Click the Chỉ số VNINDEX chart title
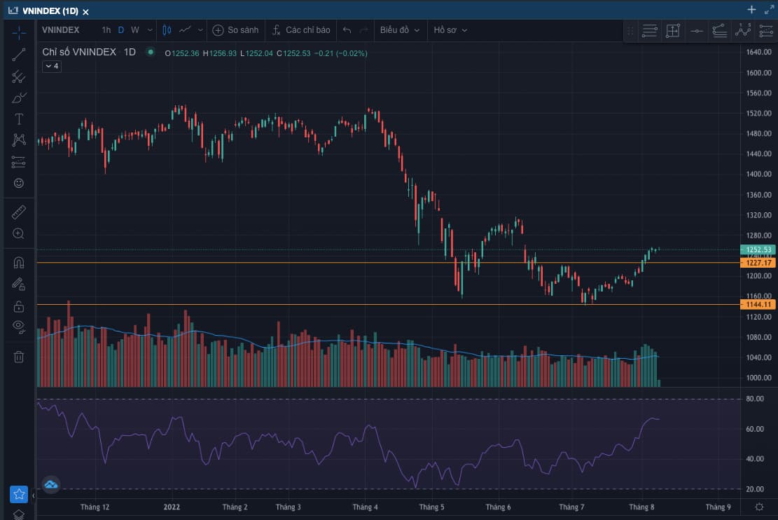The width and height of the screenshot is (778, 520). click(79, 52)
